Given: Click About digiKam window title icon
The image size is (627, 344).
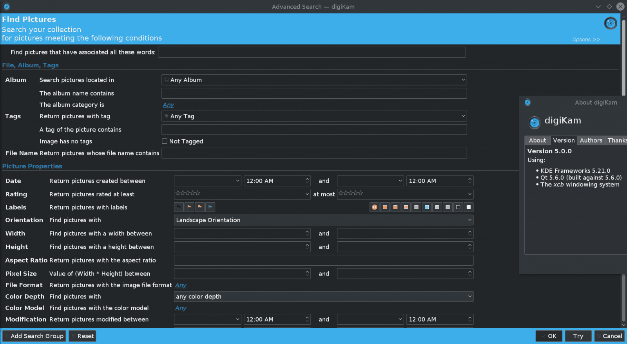Looking at the screenshot, I should (527, 102).
